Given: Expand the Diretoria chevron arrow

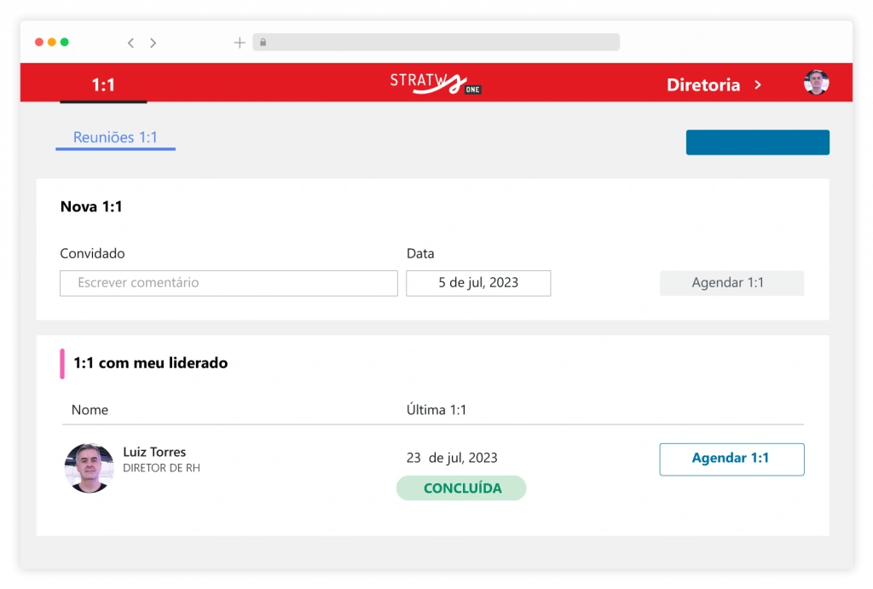Looking at the screenshot, I should point(758,84).
